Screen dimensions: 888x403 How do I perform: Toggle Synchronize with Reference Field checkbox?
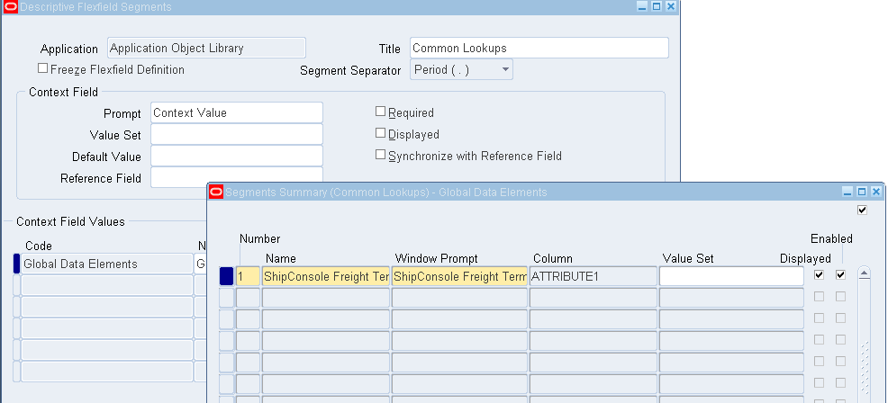tap(381, 155)
